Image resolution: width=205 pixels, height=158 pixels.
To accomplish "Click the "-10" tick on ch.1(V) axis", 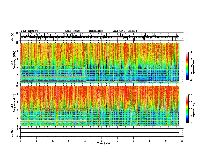I will point(17,41).
